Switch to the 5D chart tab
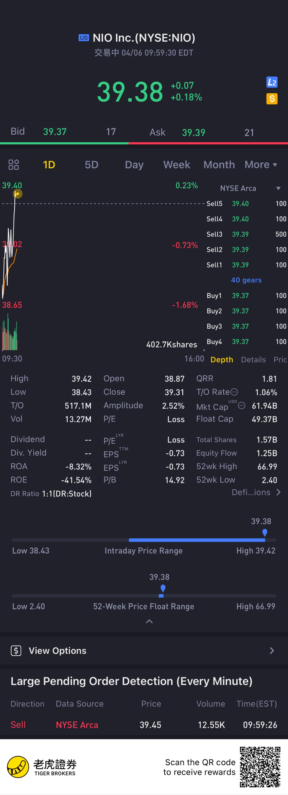This screenshot has width=288, height=795. pyautogui.click(x=91, y=164)
